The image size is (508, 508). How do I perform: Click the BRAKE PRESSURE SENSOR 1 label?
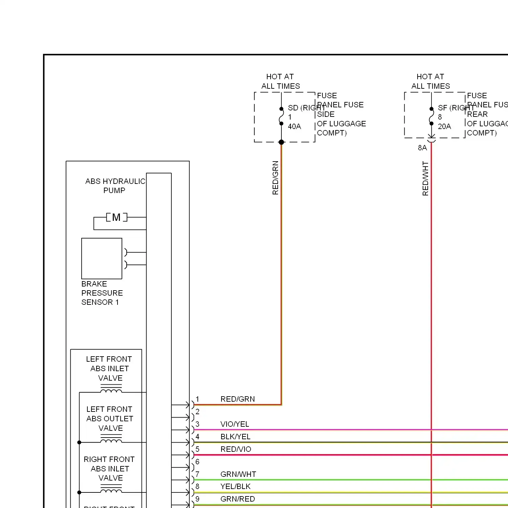(102, 293)
